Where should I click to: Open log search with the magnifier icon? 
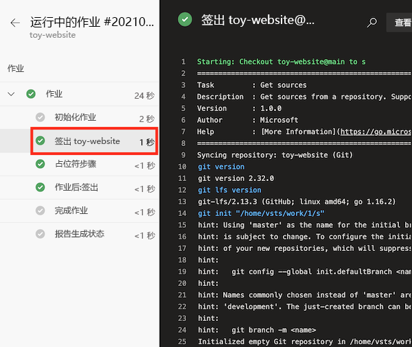(x=371, y=23)
